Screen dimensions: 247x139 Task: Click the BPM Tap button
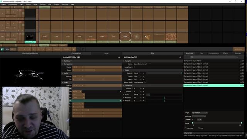coord(49,49)
